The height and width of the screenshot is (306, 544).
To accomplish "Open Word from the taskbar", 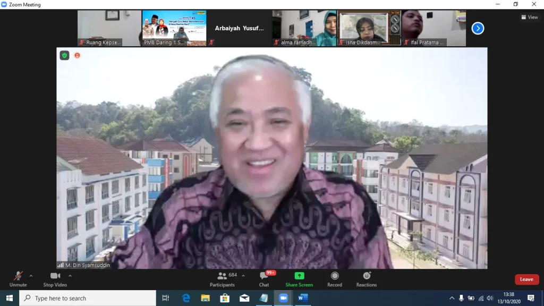I will [x=302, y=298].
